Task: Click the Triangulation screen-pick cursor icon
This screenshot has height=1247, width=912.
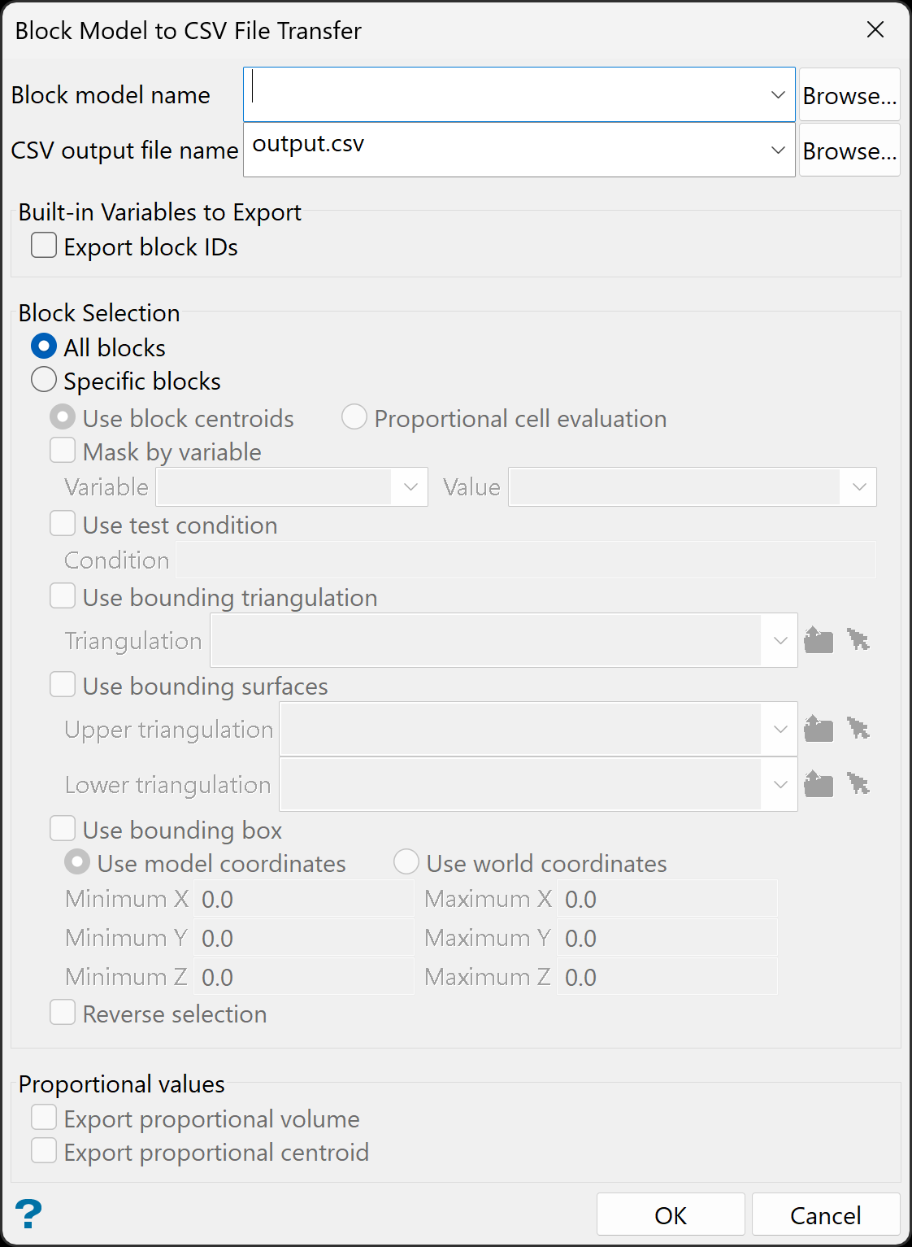Action: (x=858, y=640)
